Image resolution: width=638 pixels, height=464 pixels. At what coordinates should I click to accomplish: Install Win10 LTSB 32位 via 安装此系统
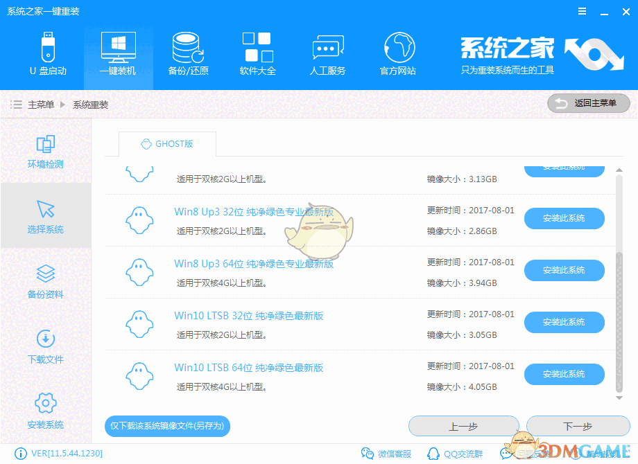[x=564, y=322]
